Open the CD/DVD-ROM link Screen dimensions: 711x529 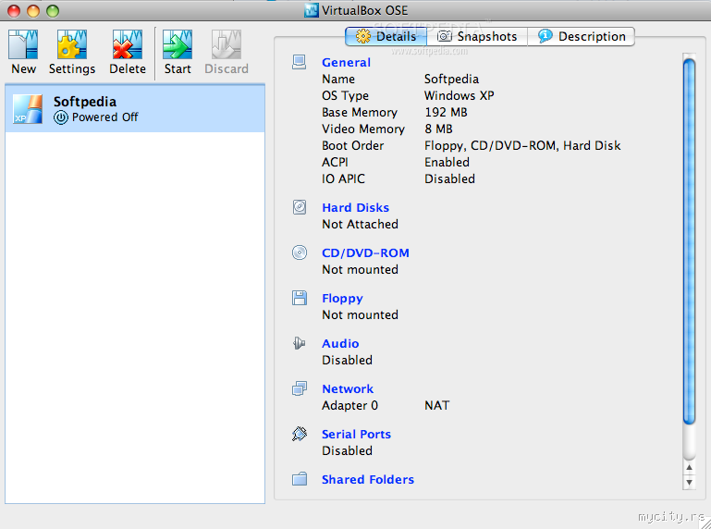coord(365,253)
